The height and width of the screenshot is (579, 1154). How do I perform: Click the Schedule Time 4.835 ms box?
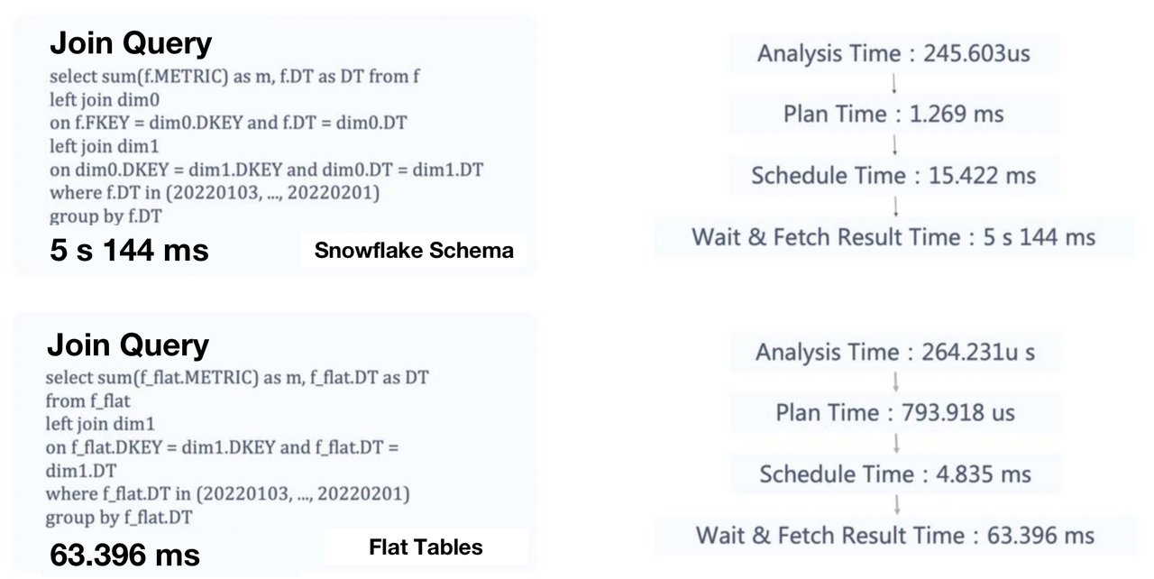tap(895, 474)
